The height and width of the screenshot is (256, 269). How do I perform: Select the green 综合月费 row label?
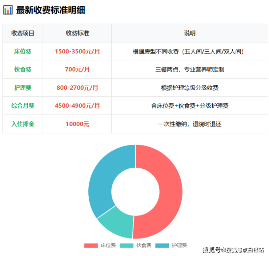(23, 106)
